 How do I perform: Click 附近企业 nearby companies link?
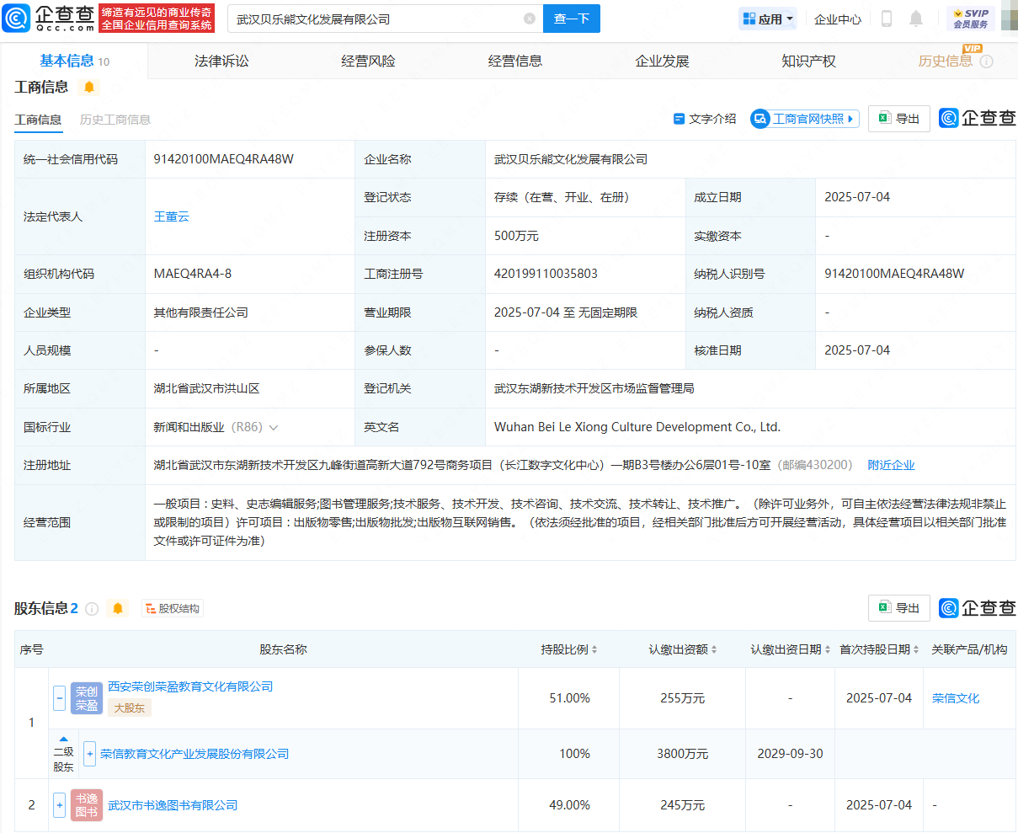[x=891, y=465]
